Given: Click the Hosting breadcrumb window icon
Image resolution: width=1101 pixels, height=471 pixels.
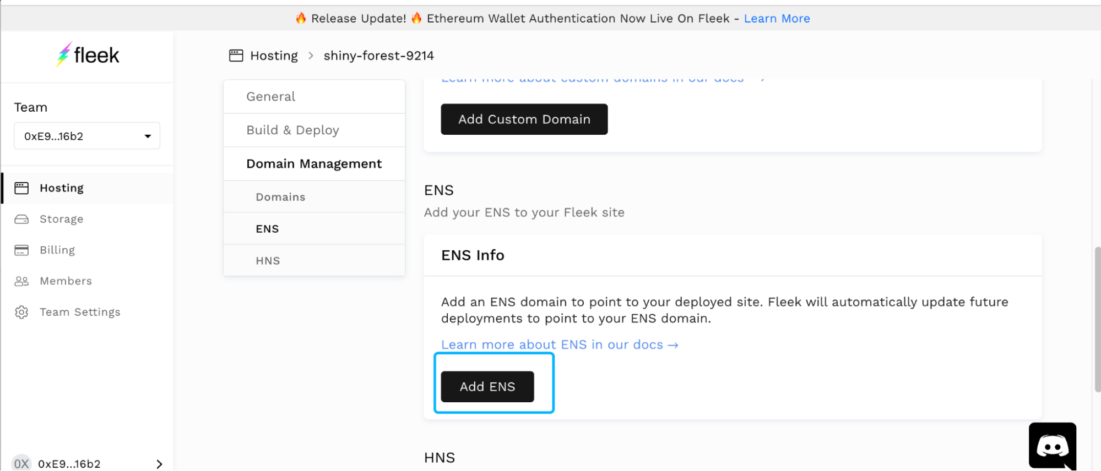Looking at the screenshot, I should click(x=236, y=56).
